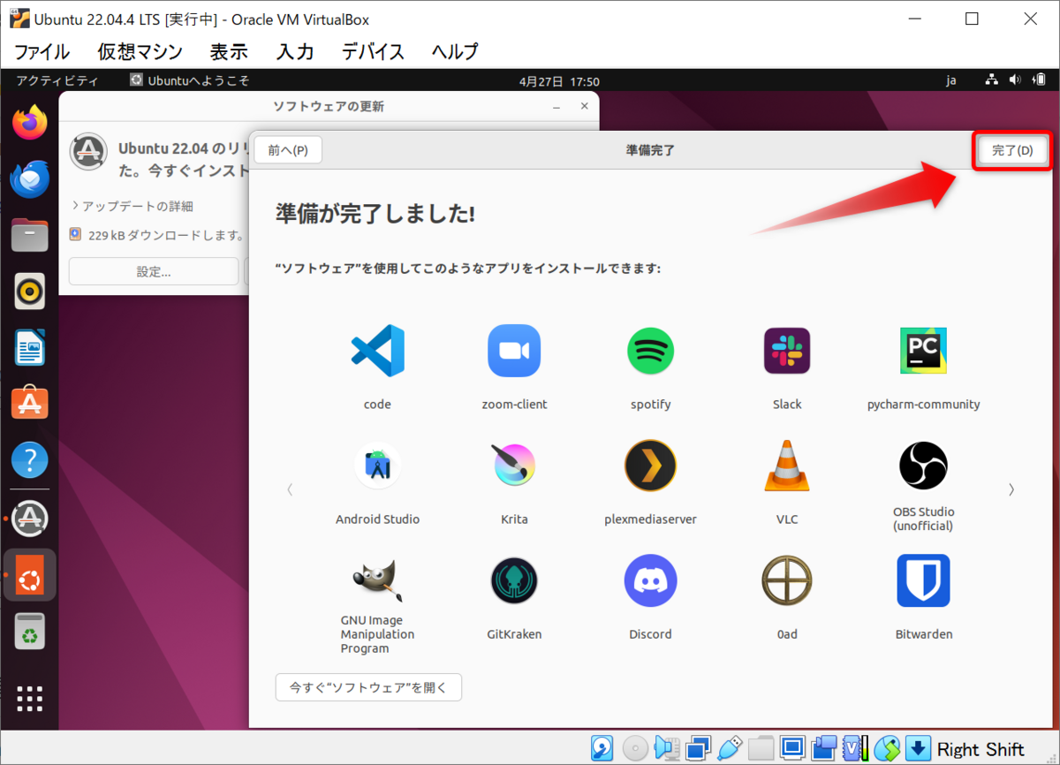Image resolution: width=1060 pixels, height=765 pixels.
Task: Select the Android Studio app icon
Action: point(377,466)
